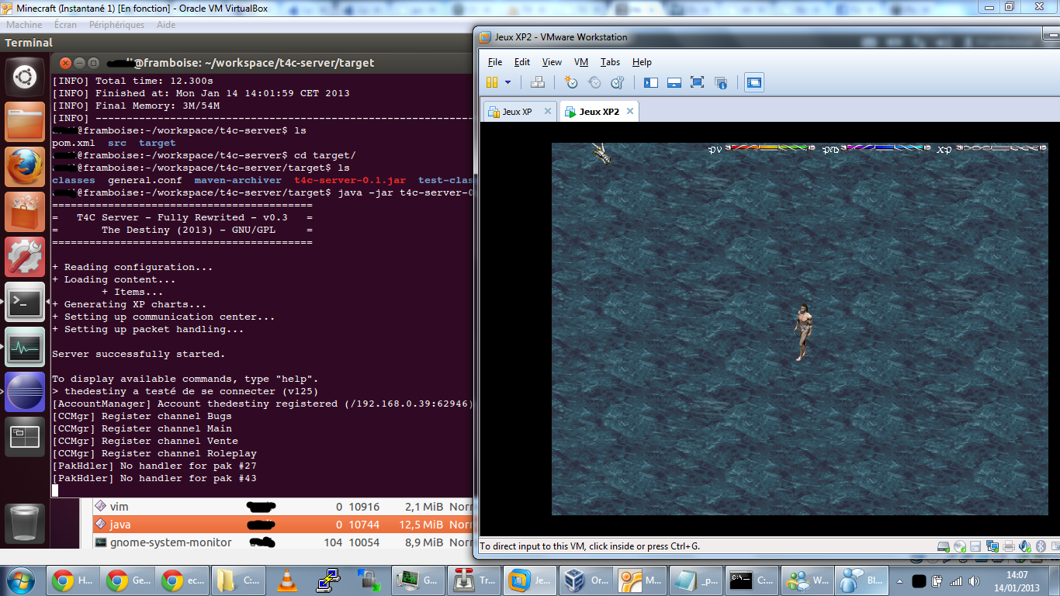Click the game character in the VM screen
Image resolution: width=1060 pixels, height=596 pixels.
(x=803, y=332)
